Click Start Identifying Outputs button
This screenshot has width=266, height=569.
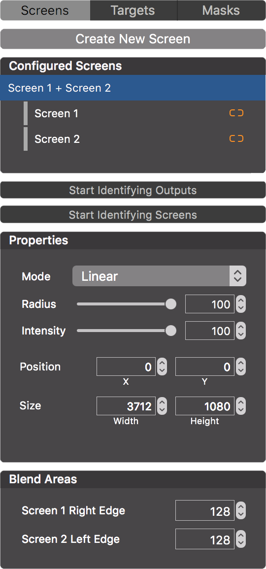(x=133, y=190)
